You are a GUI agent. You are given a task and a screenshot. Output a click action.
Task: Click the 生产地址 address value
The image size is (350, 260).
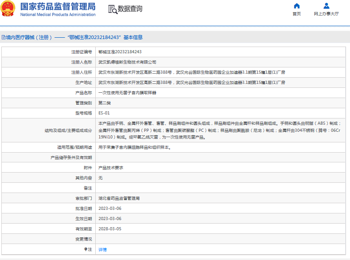pos(192,83)
